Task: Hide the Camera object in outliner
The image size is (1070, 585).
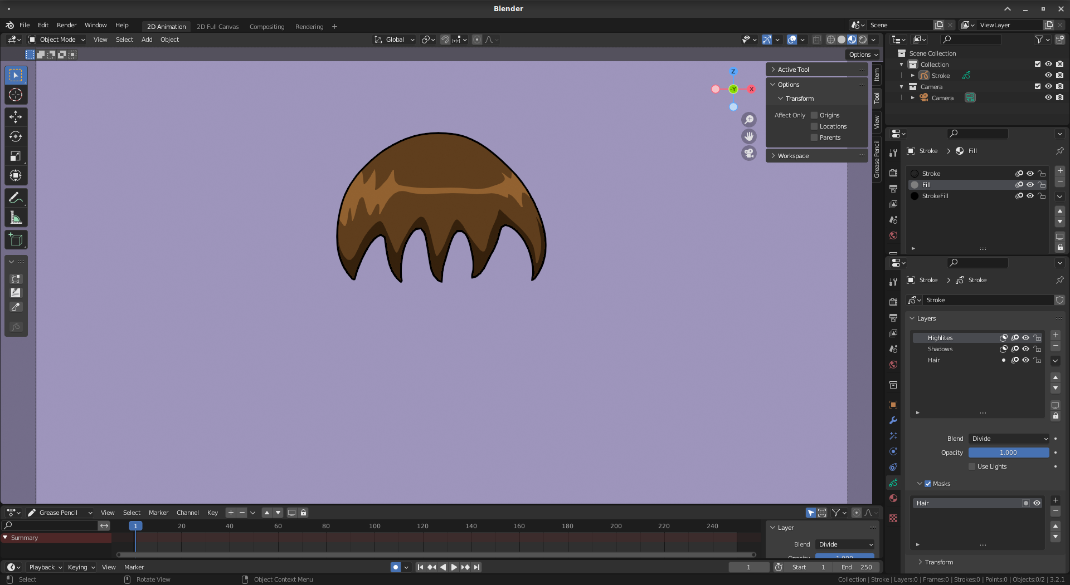Action: pos(1048,97)
